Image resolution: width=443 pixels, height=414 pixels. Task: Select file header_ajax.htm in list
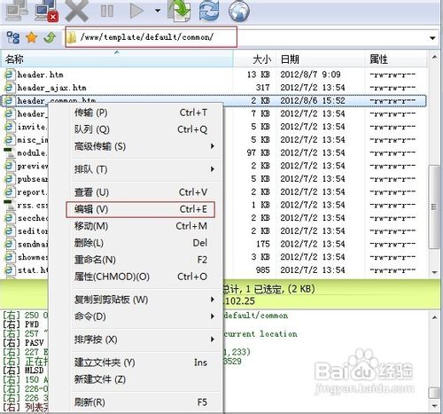(x=51, y=88)
